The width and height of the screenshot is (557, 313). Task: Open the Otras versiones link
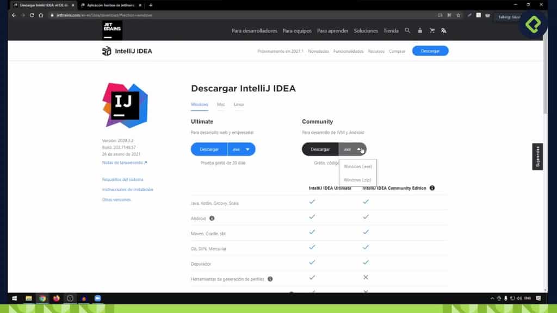pyautogui.click(x=116, y=200)
